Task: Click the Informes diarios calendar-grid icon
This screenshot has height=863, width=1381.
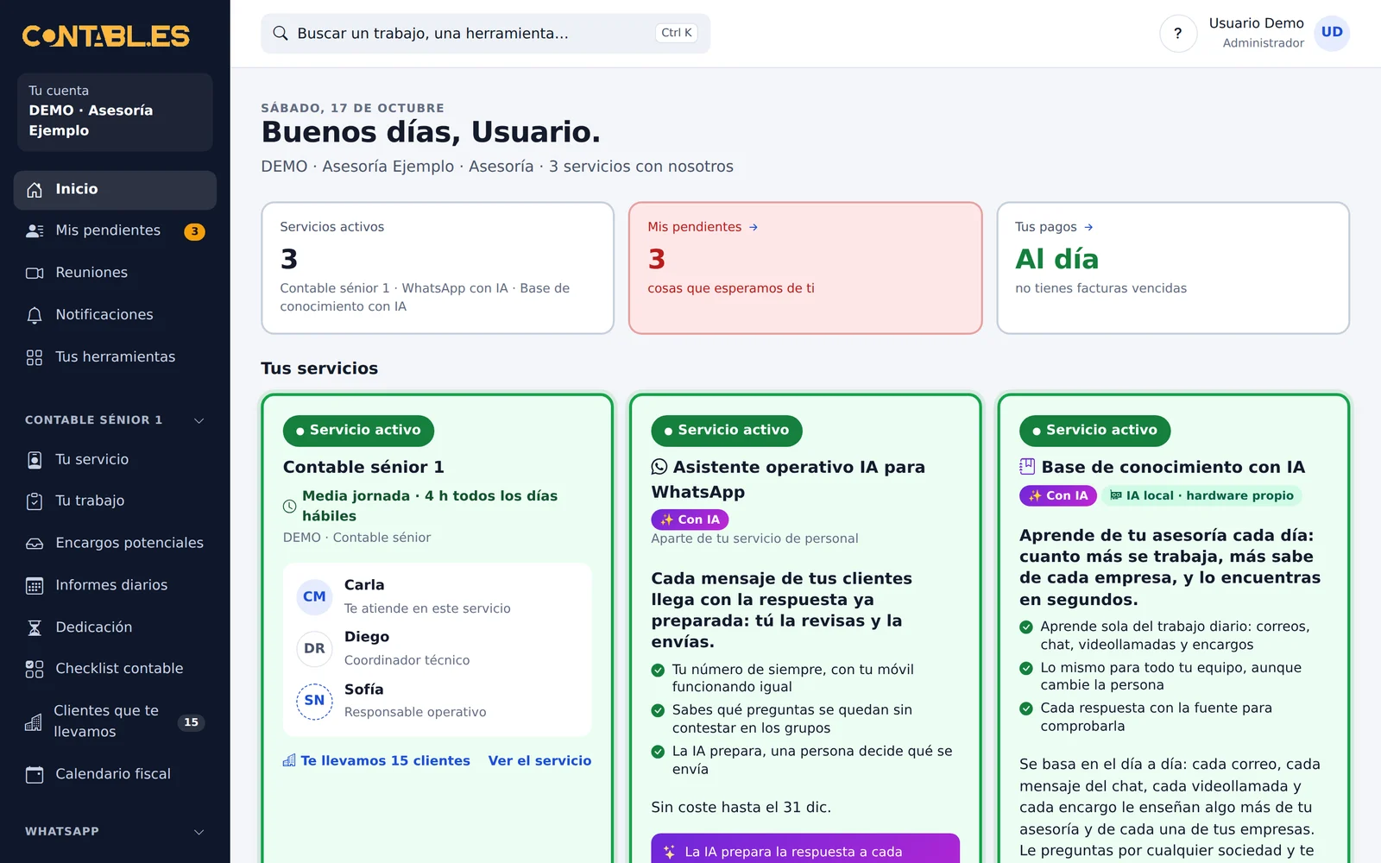Action: click(x=35, y=586)
